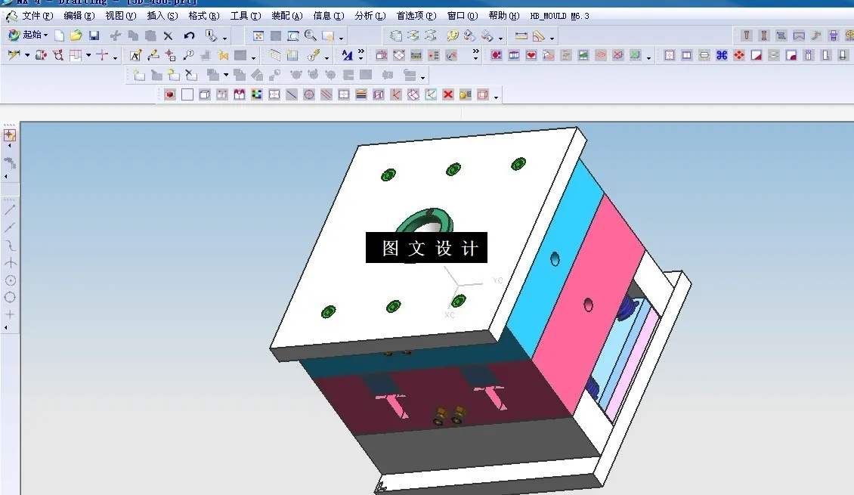Viewport: 854px width, 495px height.
Task: Select the Save icon on the toolbar
Action: 93,35
